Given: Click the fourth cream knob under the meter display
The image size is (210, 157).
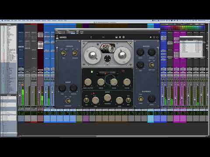Looking at the screenshot, I should click(127, 82).
